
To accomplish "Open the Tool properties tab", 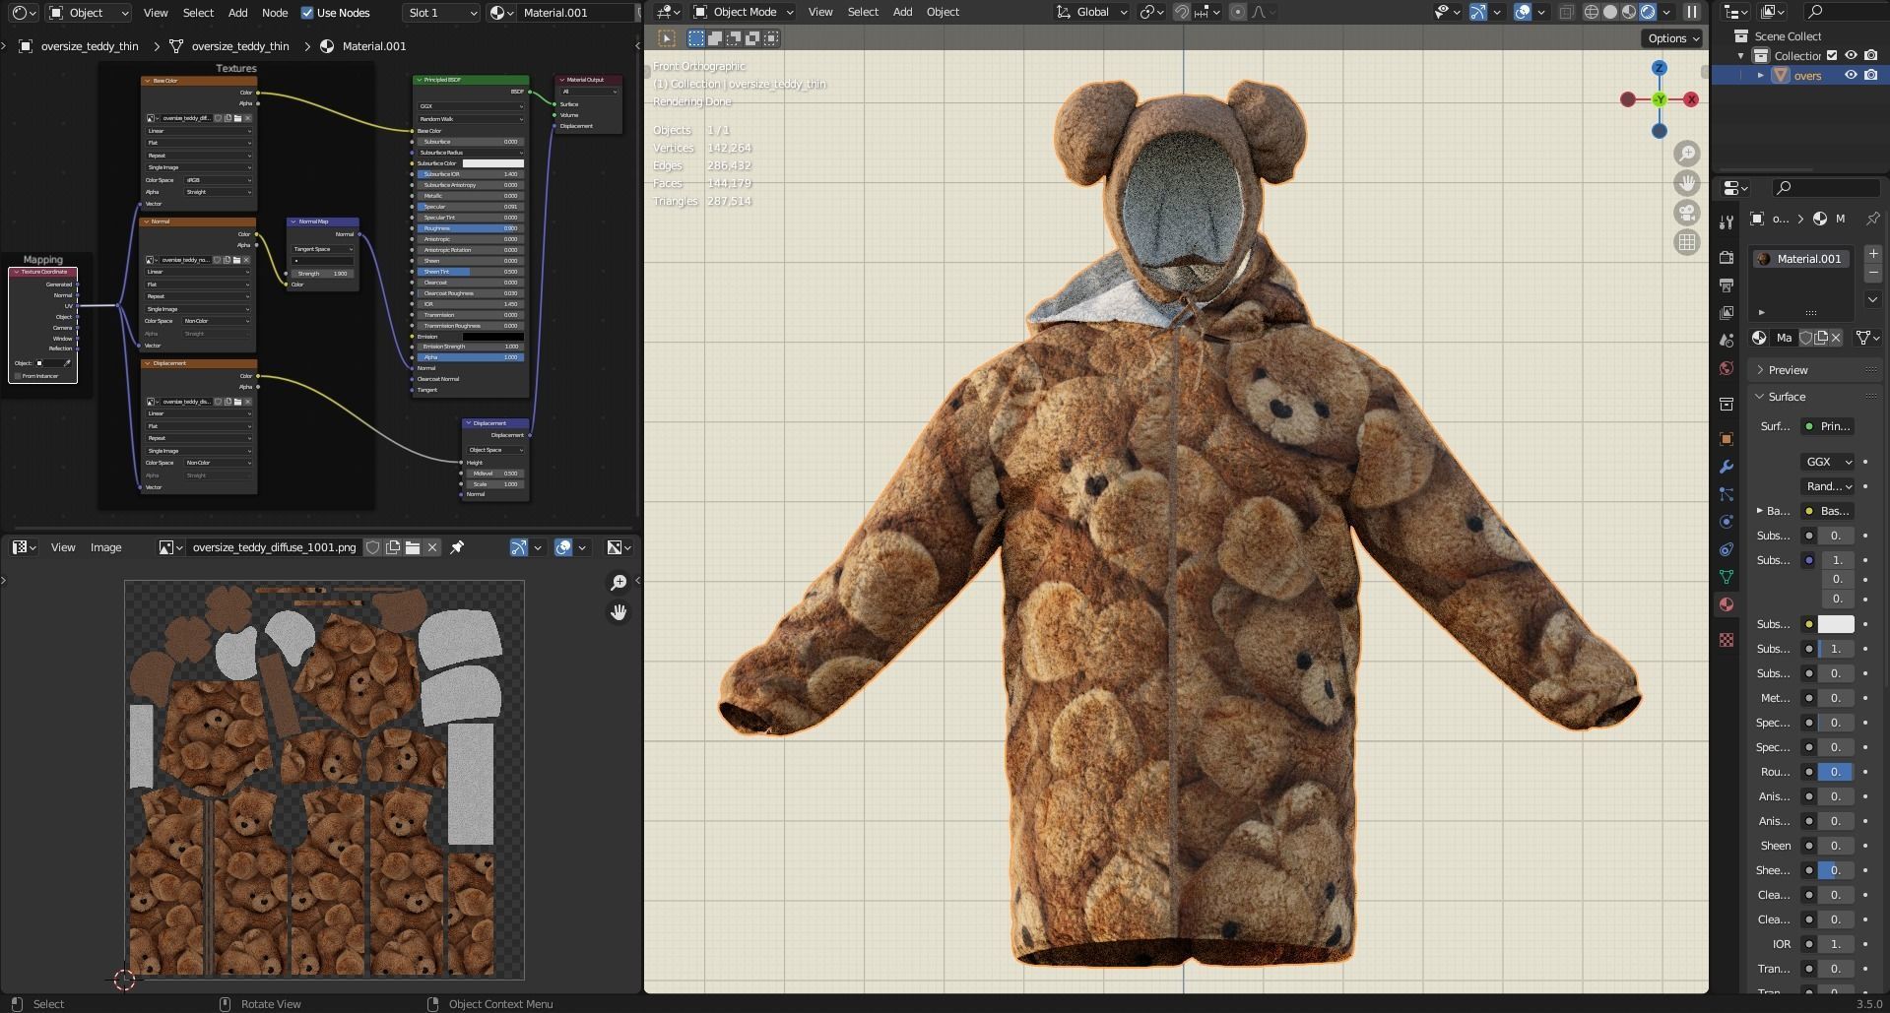I will (1726, 222).
